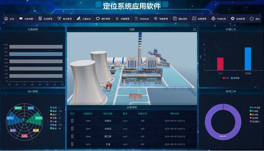264x151 pixels.
Task: Open the 切换地图 switch map menu
Action: click(x=26, y=19)
